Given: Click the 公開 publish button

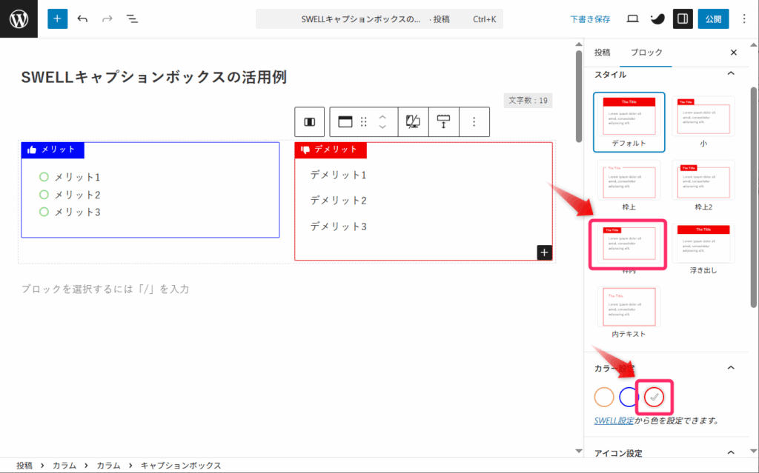Looking at the screenshot, I should (713, 19).
